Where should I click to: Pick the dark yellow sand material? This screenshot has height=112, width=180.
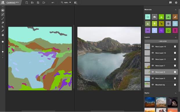[x=161, y=24]
